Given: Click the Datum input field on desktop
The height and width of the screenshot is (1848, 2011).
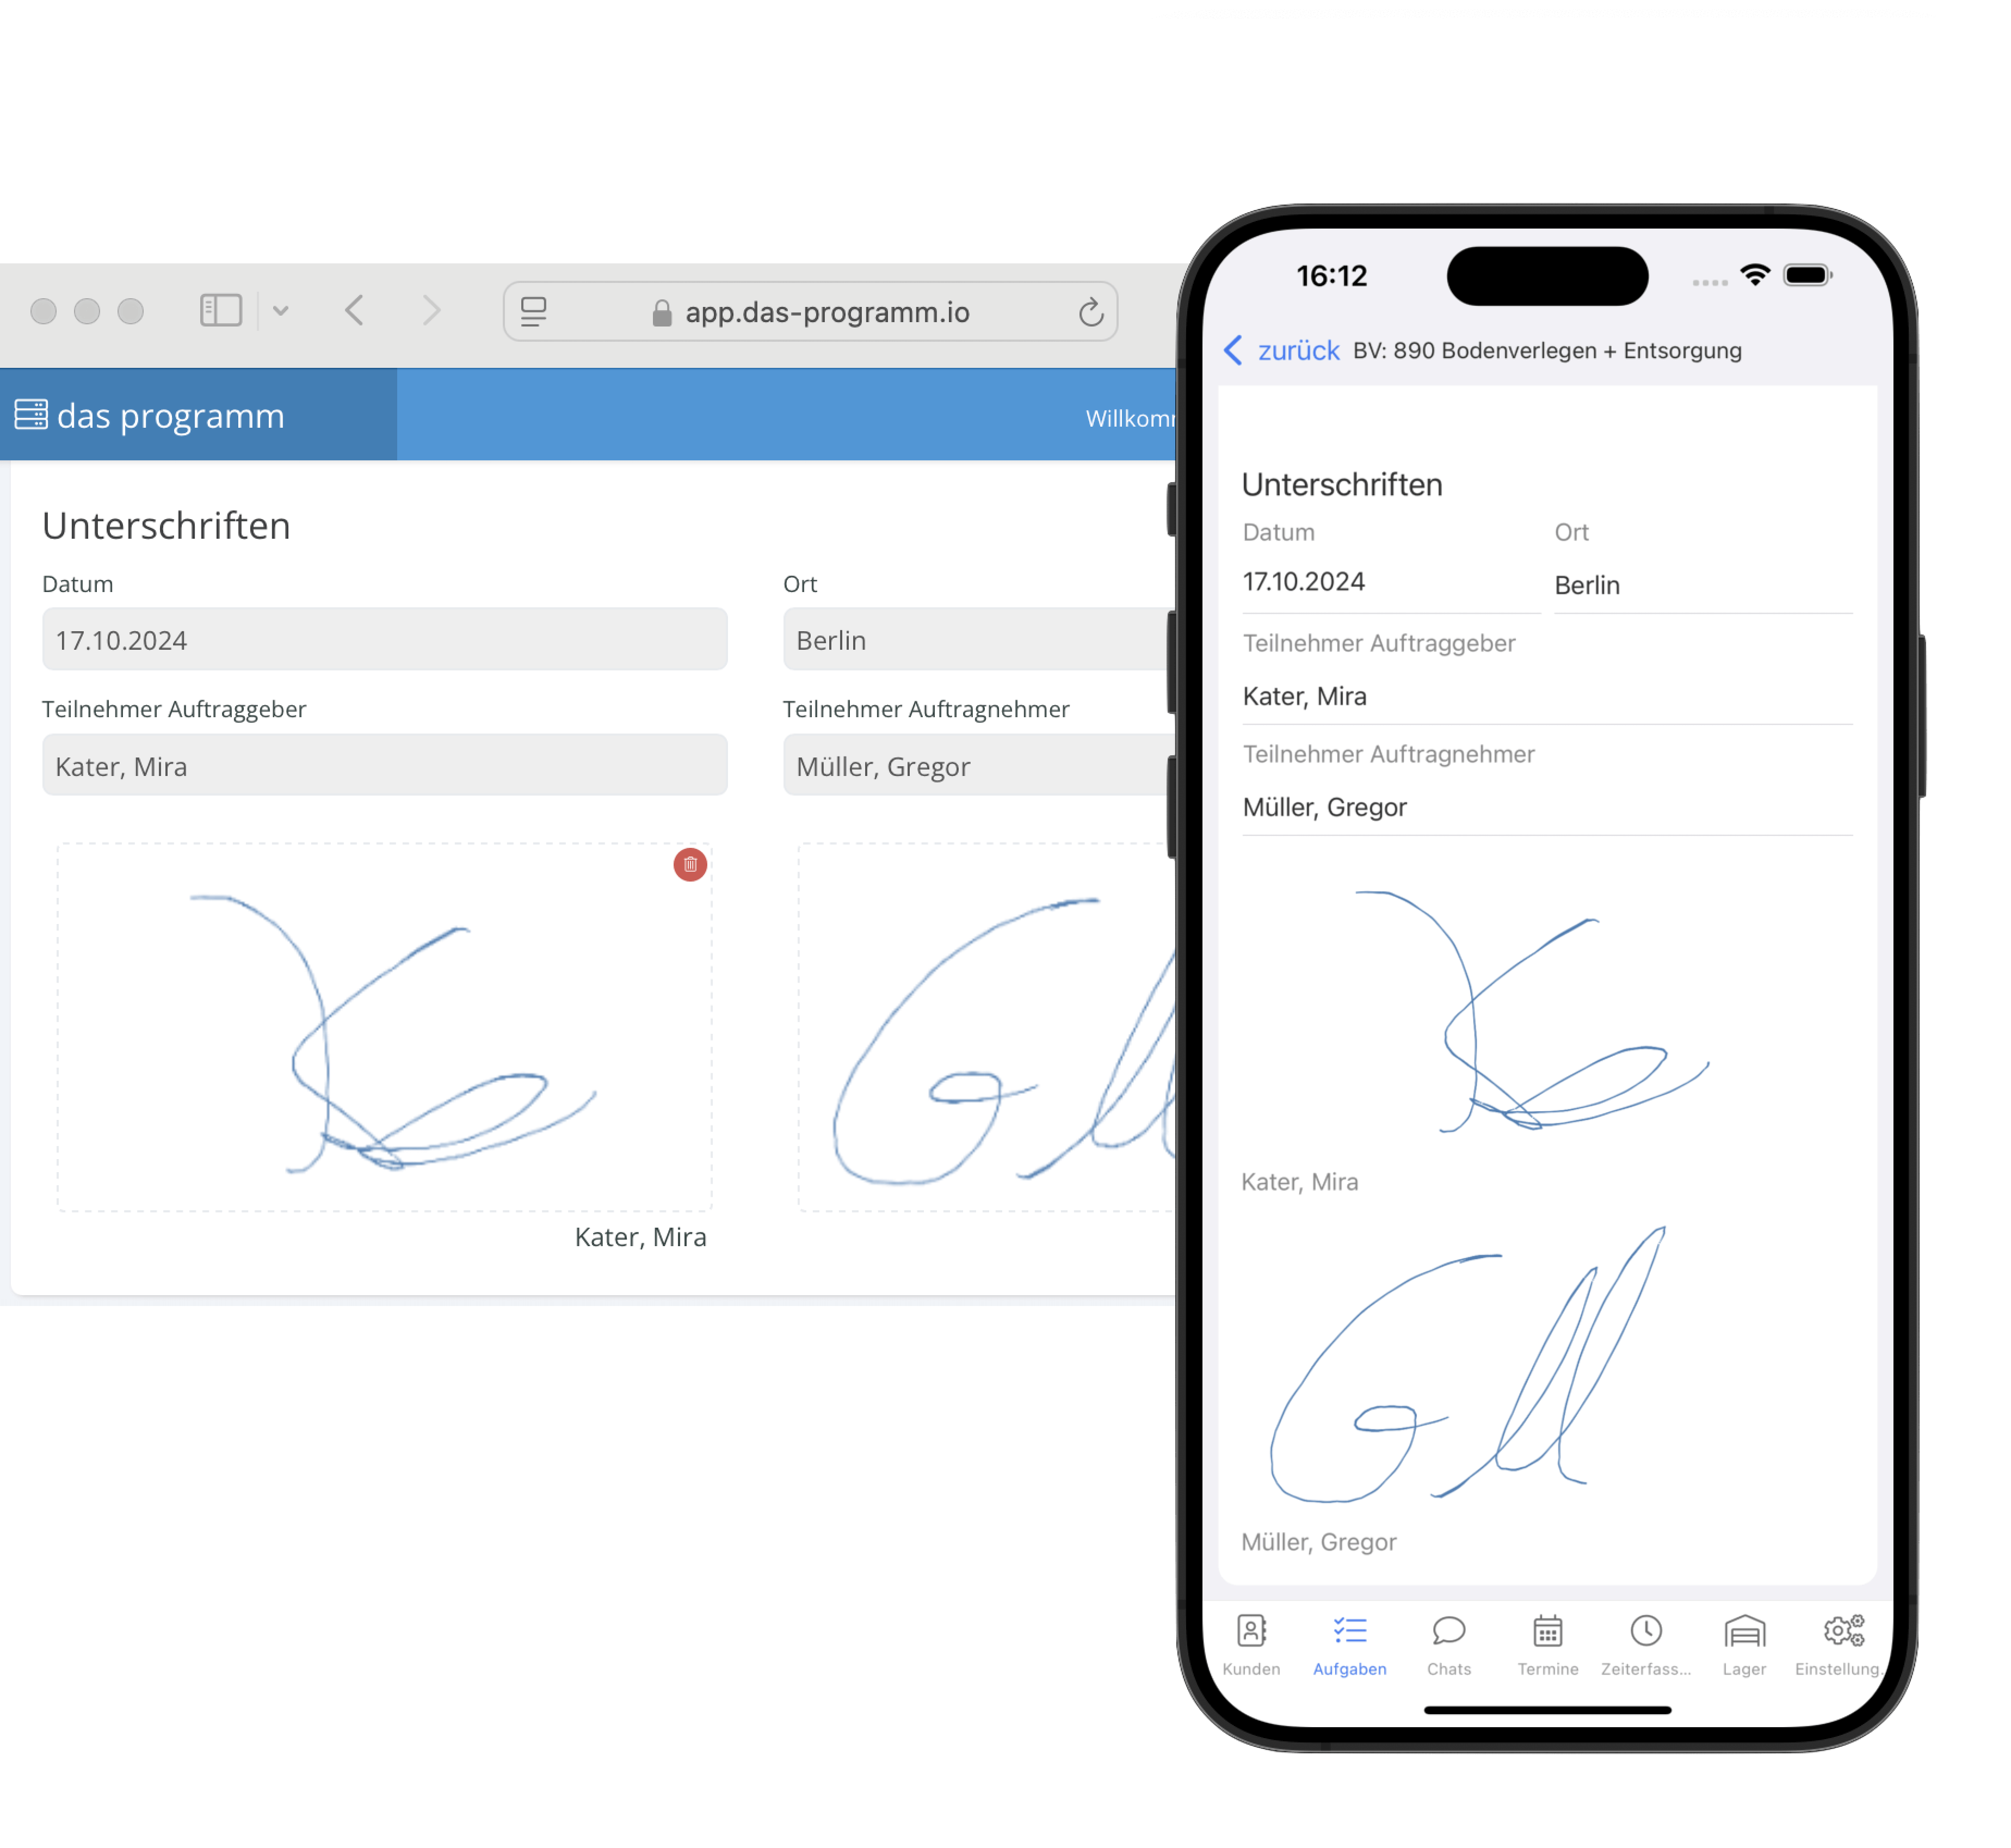Looking at the screenshot, I should 385,683.
